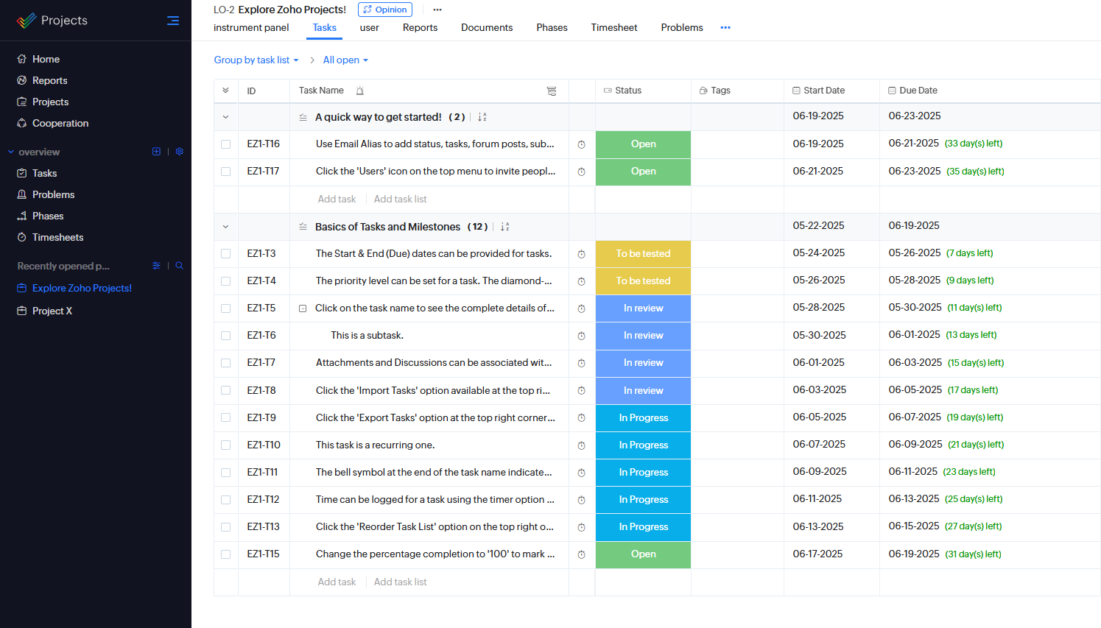This screenshot has height=628, width=1101.
Task: Tick the checkbox for EZ1-T5
Action: (226, 308)
